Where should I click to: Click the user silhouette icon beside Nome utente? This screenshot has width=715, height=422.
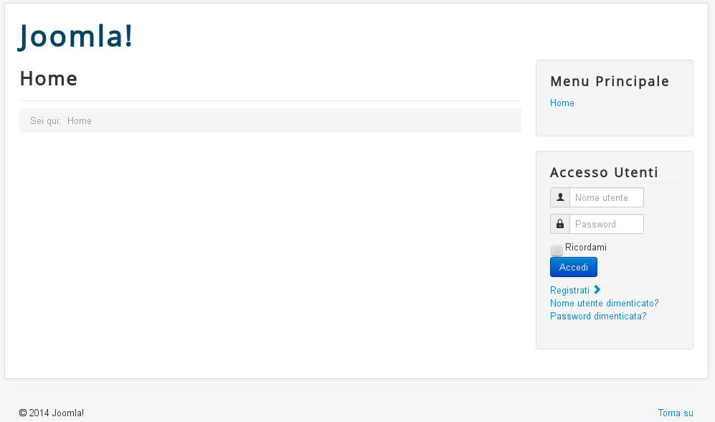coord(560,197)
